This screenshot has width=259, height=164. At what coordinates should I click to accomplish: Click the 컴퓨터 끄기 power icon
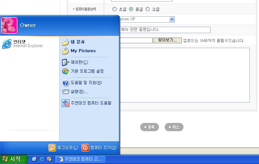(x=85, y=148)
